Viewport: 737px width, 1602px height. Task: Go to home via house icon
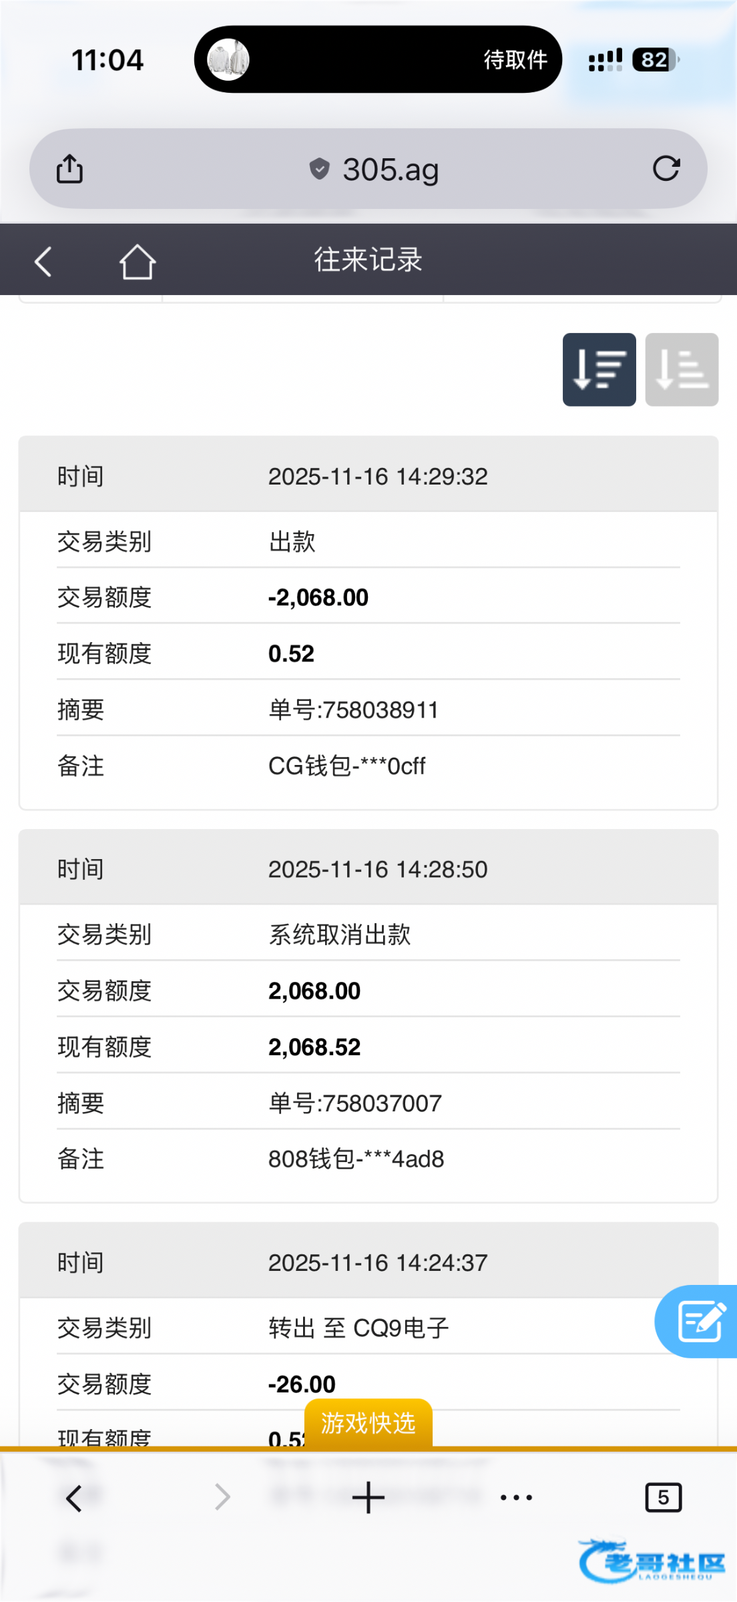tap(138, 261)
